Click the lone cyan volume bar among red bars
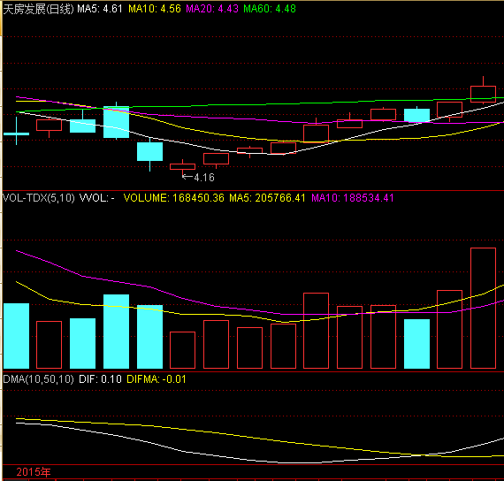This screenshot has width=504, height=481. (x=416, y=344)
